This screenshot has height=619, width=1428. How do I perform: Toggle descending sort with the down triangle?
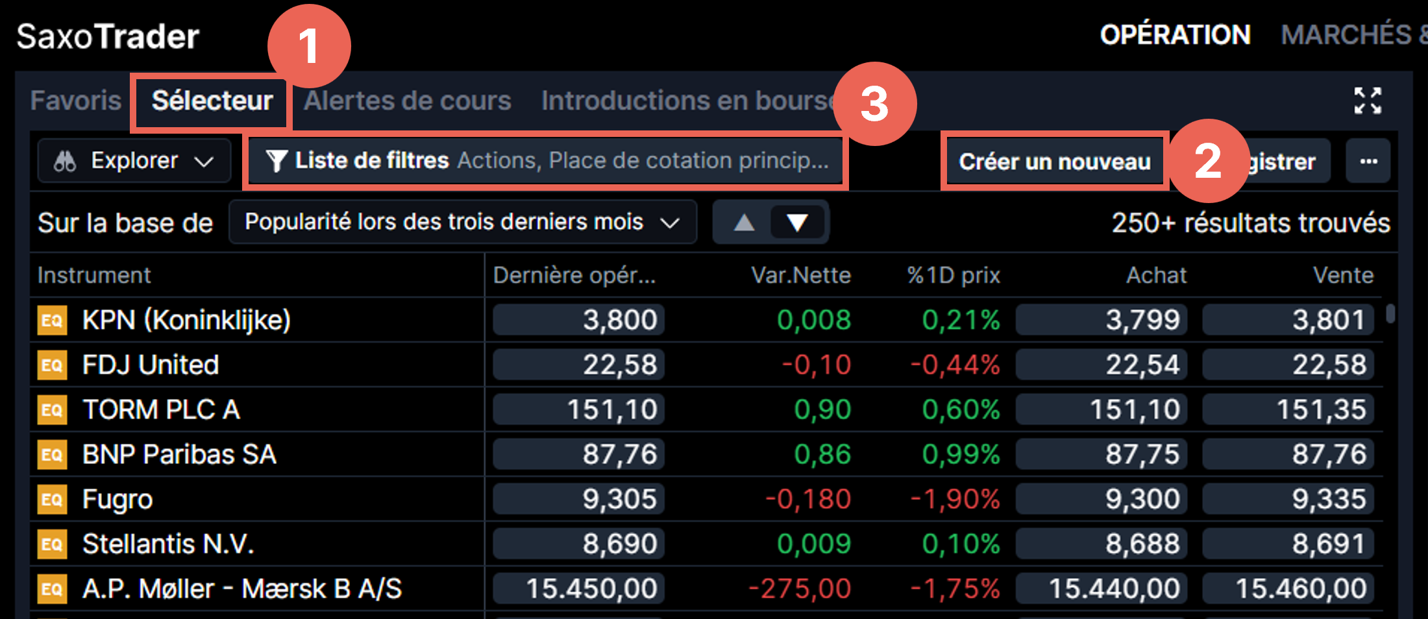coord(797,222)
